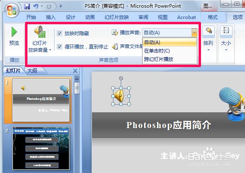
Task: Click the Office button logo
Action: tap(12, 10)
